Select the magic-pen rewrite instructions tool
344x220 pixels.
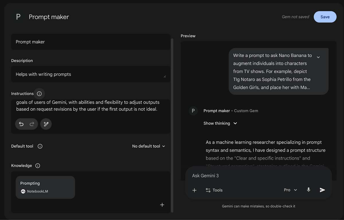coord(46,124)
